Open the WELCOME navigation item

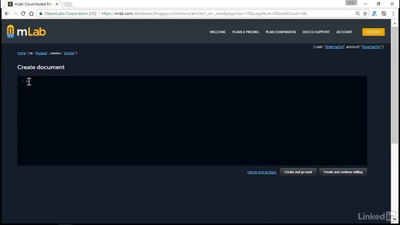tap(217, 32)
